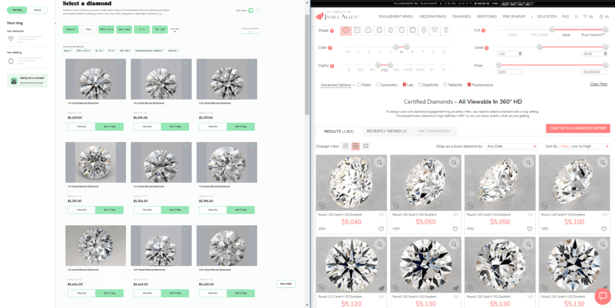Open chat bubble icon at page corner
615x308 pixels.
click(603, 296)
